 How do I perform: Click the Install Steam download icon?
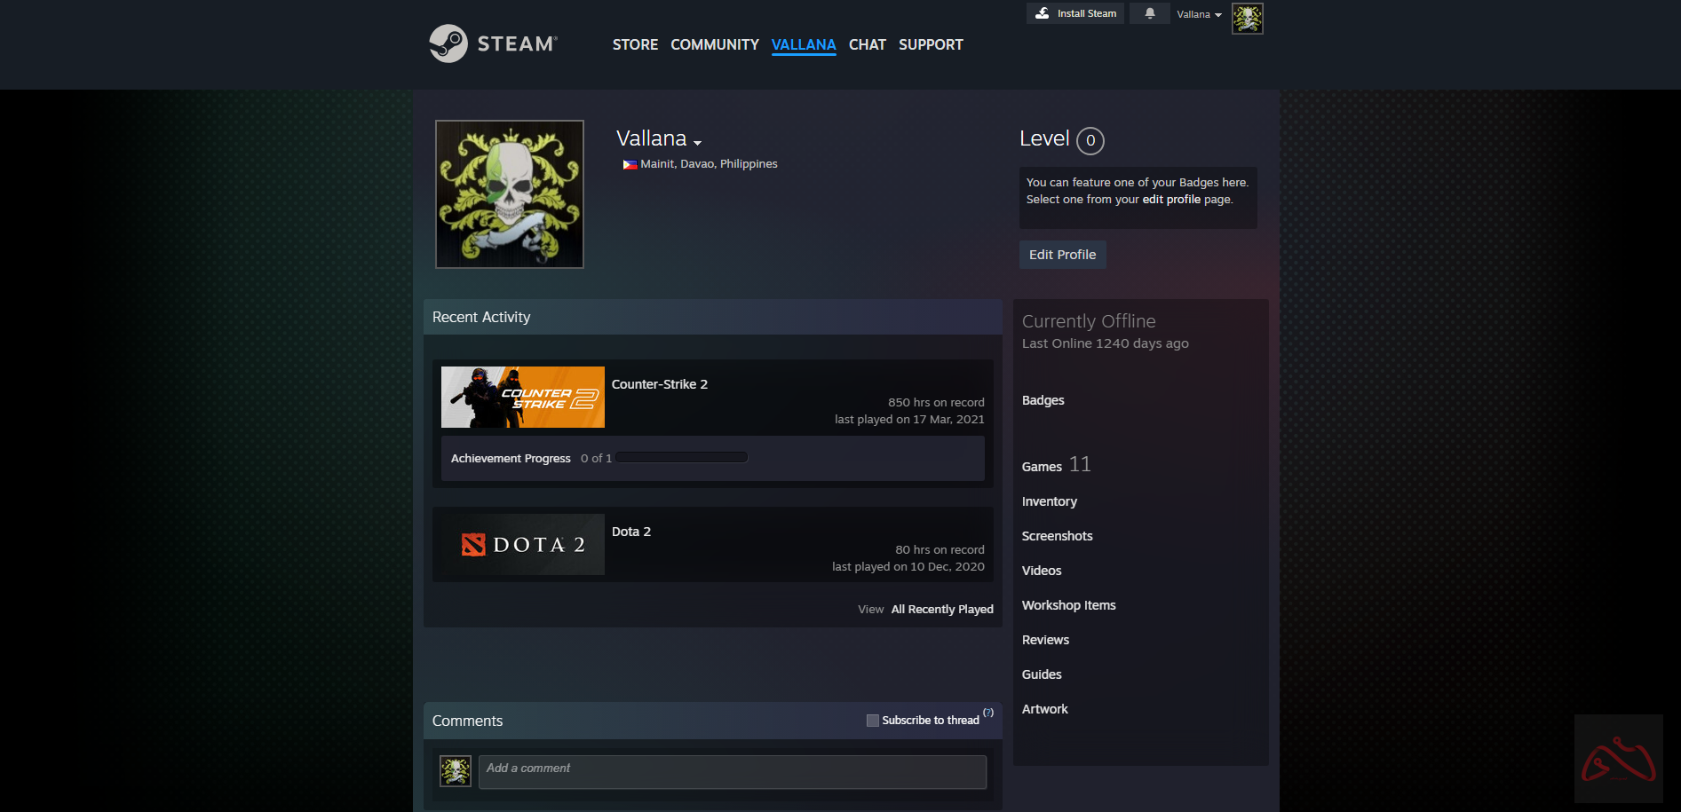click(1043, 13)
